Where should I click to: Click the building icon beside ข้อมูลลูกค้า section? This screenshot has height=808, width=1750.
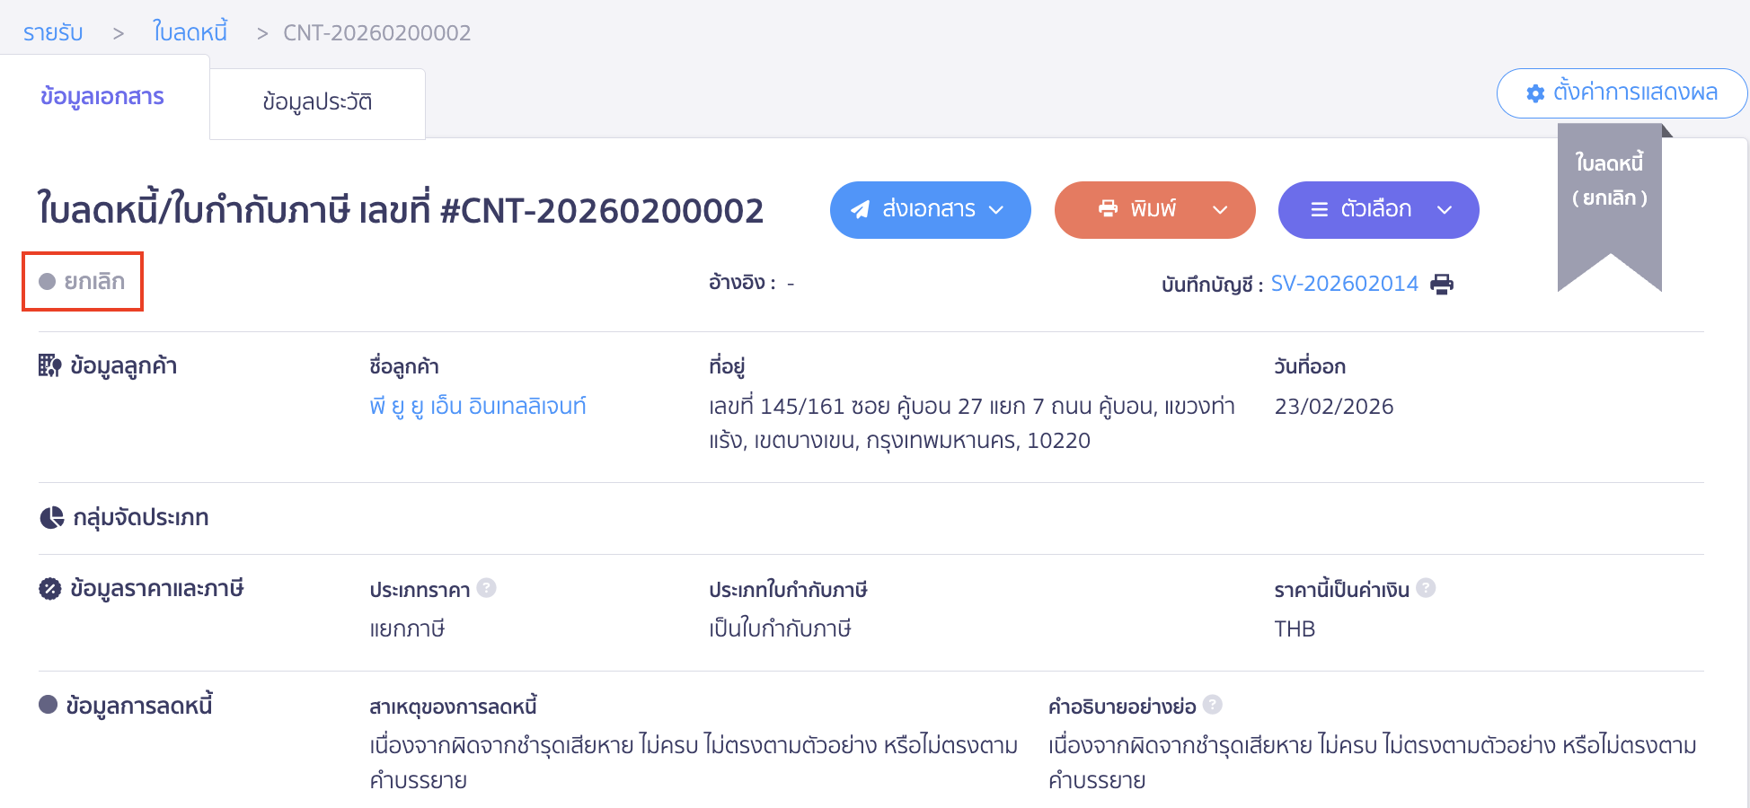[x=51, y=364]
